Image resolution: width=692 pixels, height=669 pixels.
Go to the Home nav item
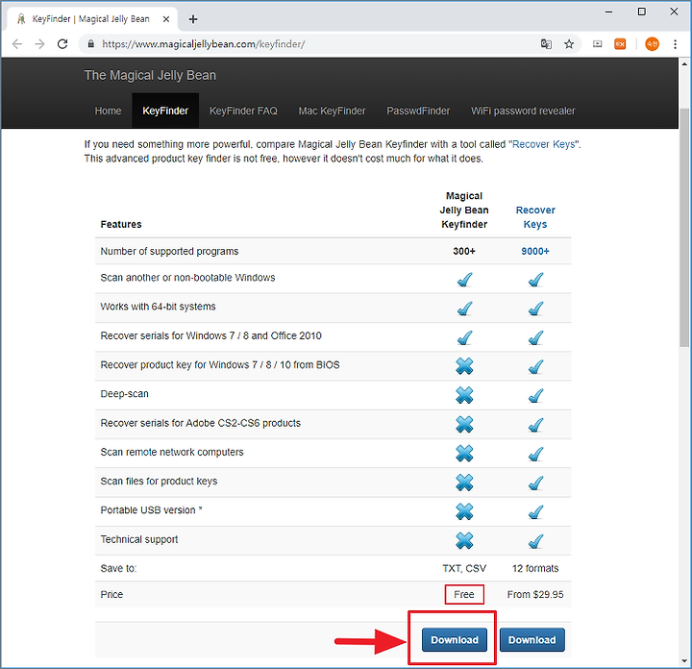pos(108,111)
